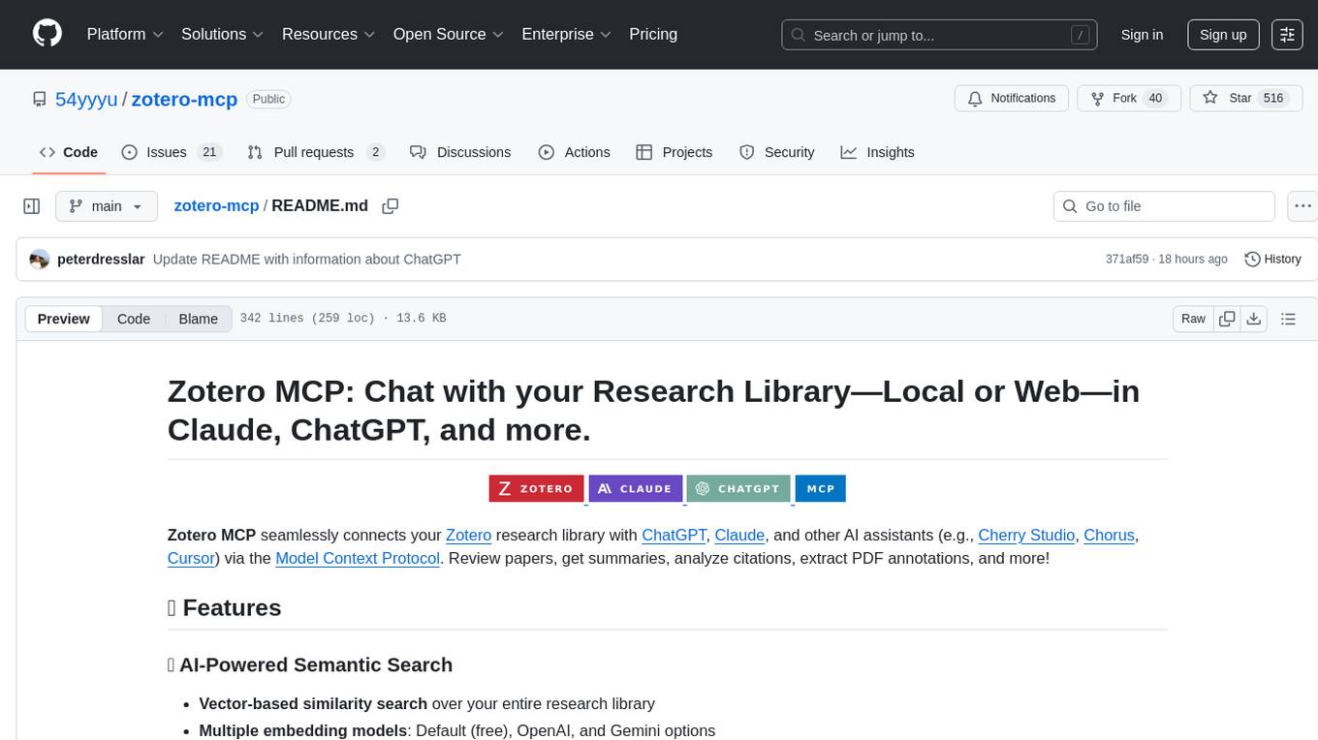Click the ChatGPT badge
This screenshot has height=740, width=1318.
tap(738, 489)
